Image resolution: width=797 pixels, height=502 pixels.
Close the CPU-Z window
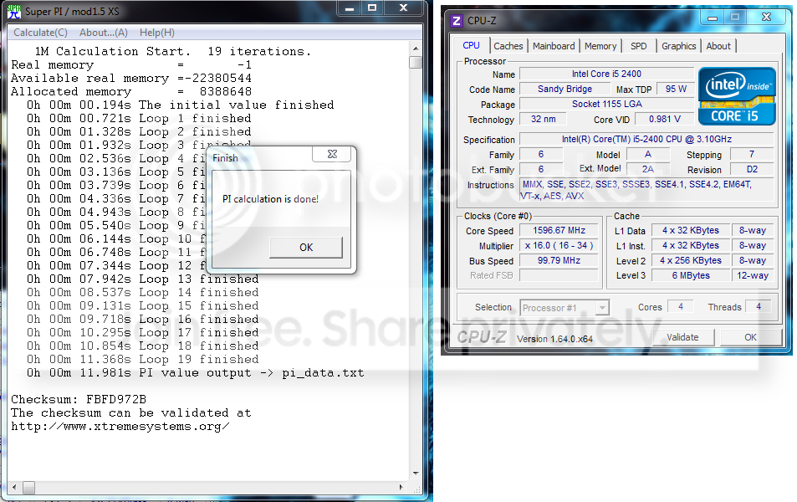click(x=766, y=18)
